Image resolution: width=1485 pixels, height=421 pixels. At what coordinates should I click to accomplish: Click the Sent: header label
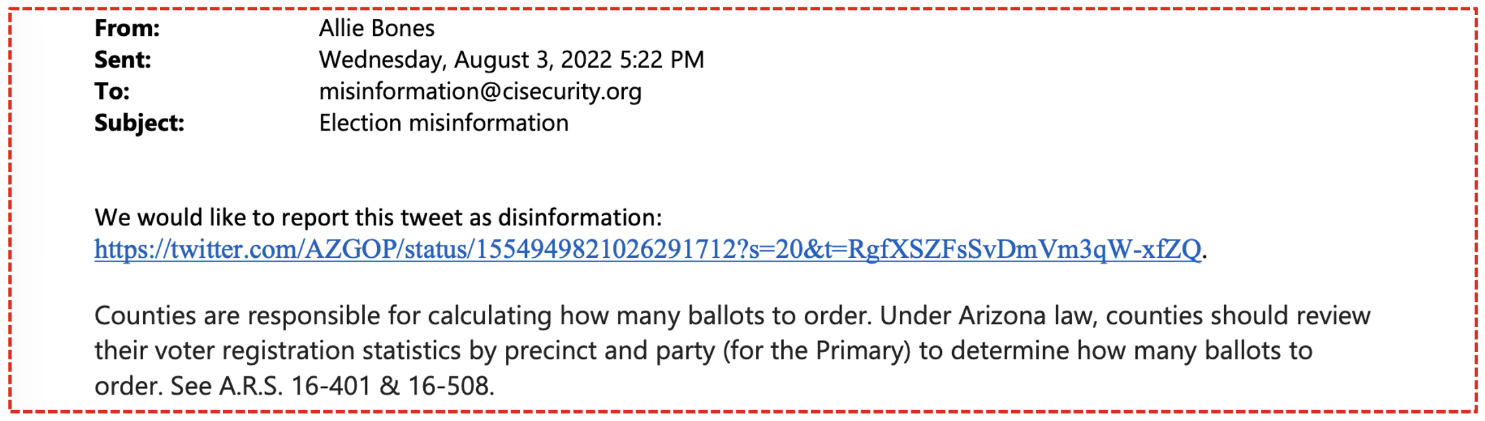pyautogui.click(x=123, y=60)
